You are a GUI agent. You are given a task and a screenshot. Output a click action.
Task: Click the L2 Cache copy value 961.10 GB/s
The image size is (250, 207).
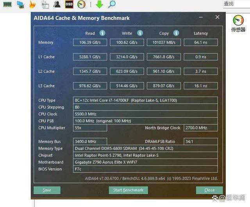[164, 71]
